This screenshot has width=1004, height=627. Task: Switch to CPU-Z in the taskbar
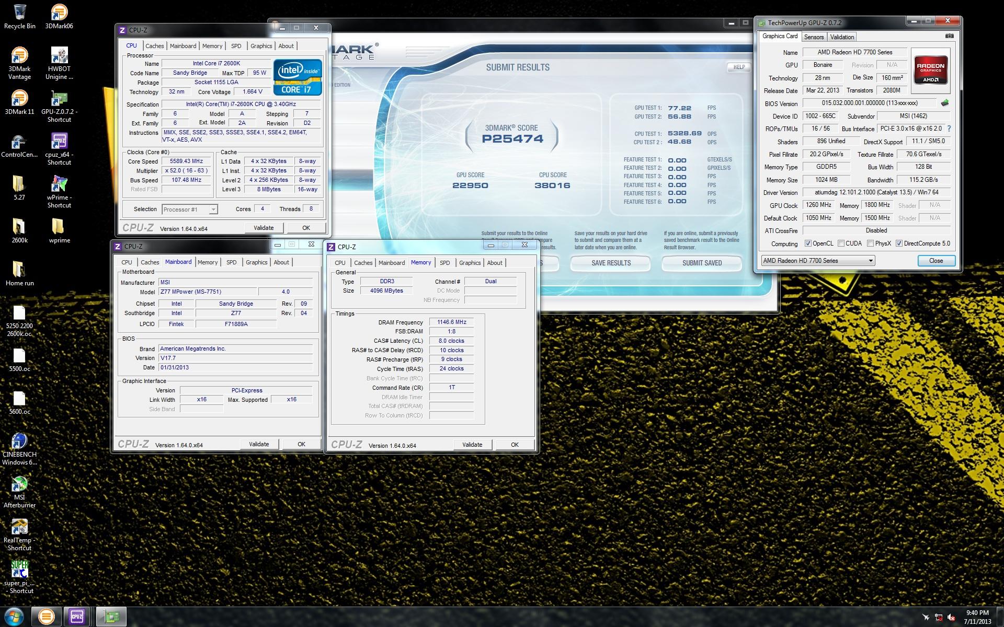77,617
